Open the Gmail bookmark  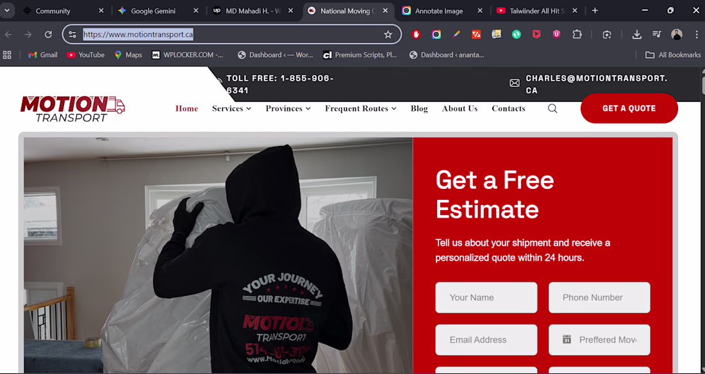coord(43,55)
